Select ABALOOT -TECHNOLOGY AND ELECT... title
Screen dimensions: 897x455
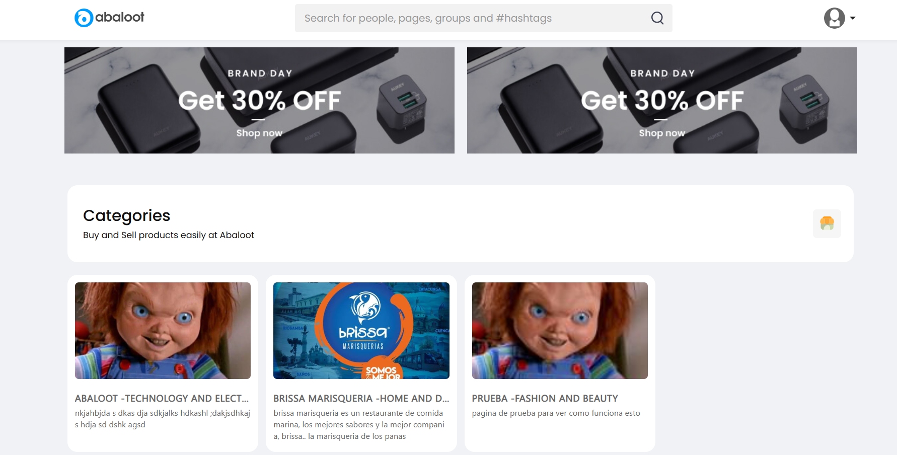click(x=162, y=398)
